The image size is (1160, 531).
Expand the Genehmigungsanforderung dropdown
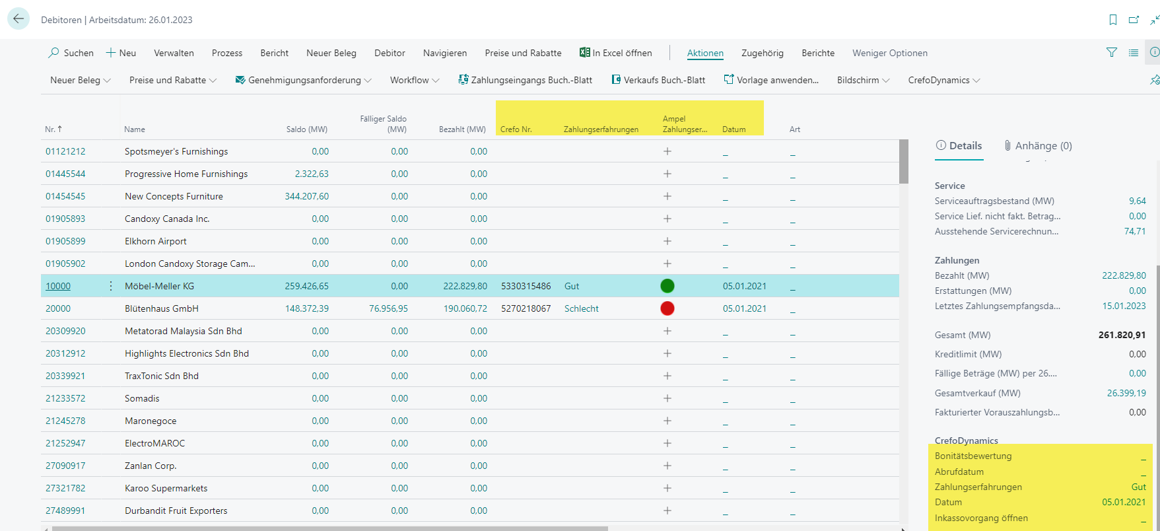pyautogui.click(x=304, y=80)
